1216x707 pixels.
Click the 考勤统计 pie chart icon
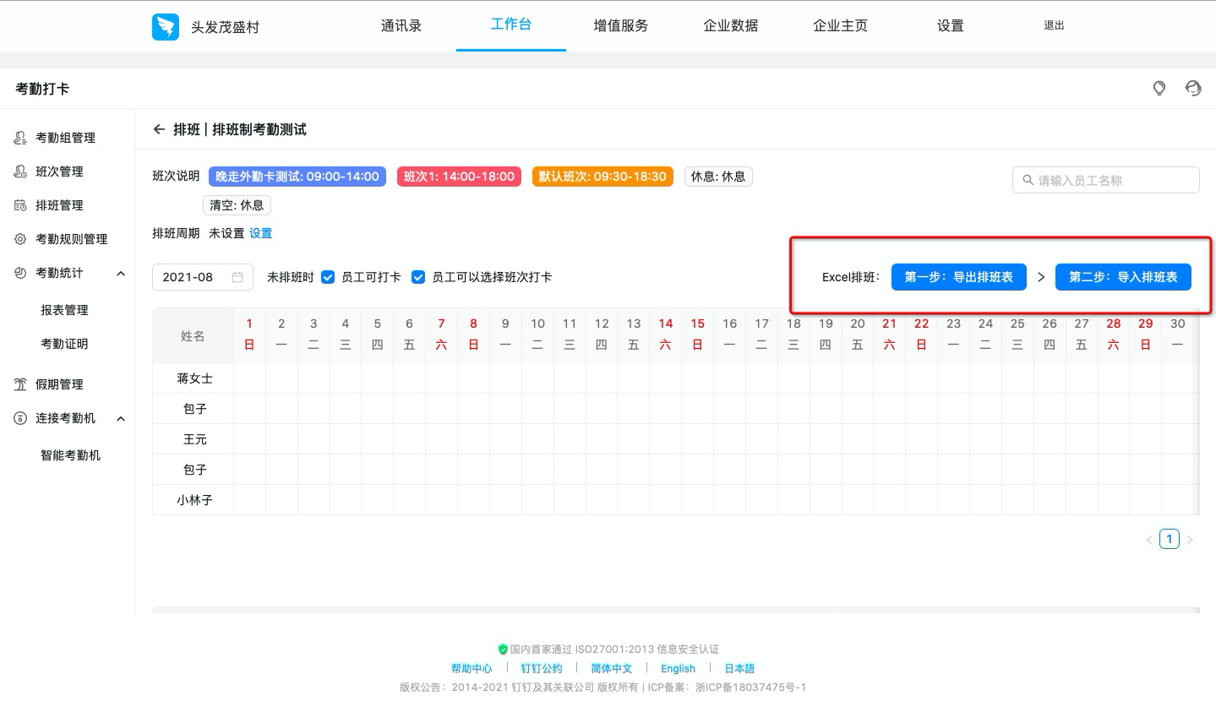pos(20,273)
